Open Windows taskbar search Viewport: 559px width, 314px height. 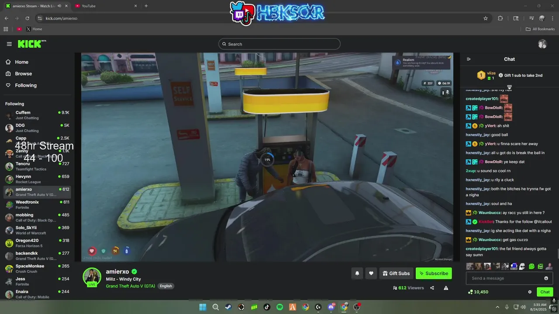(x=216, y=307)
